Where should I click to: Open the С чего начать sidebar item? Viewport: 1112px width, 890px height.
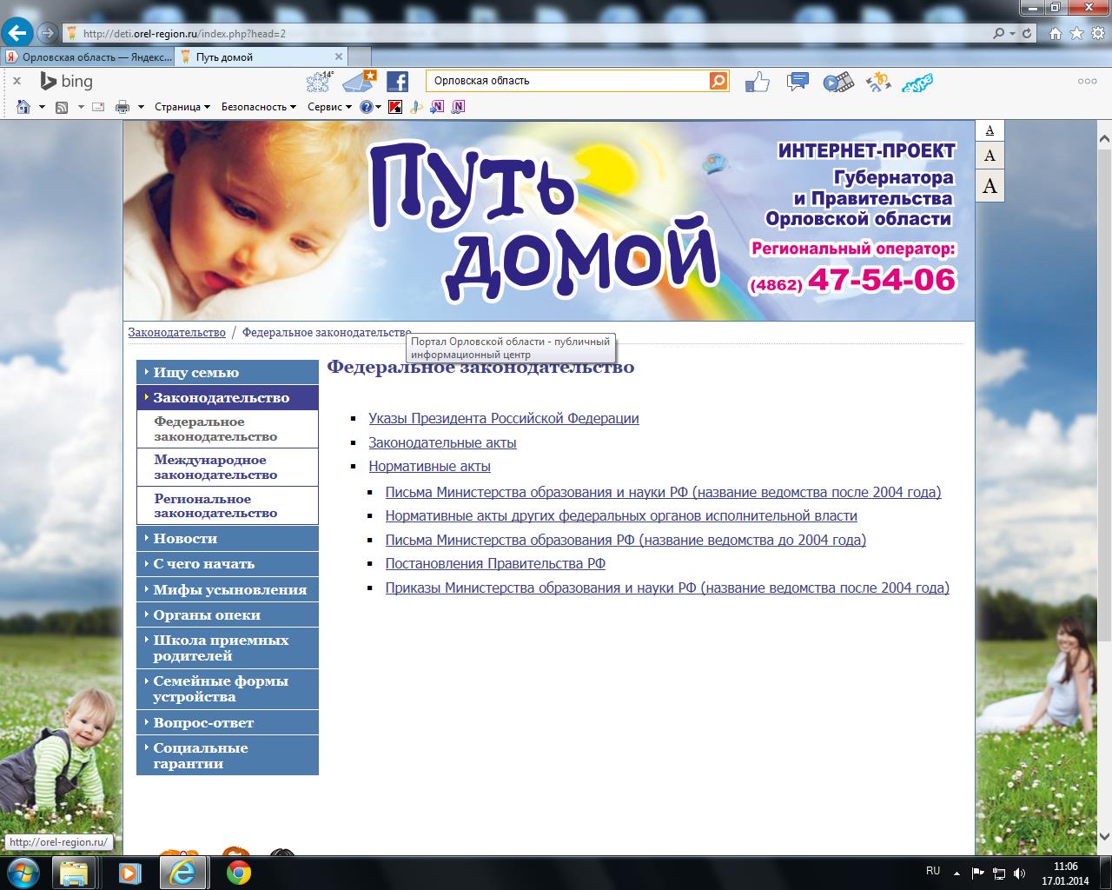[x=228, y=563]
